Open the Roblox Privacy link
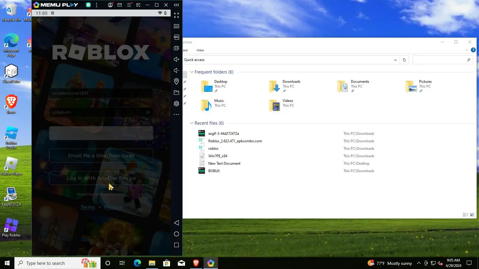 (x=113, y=207)
